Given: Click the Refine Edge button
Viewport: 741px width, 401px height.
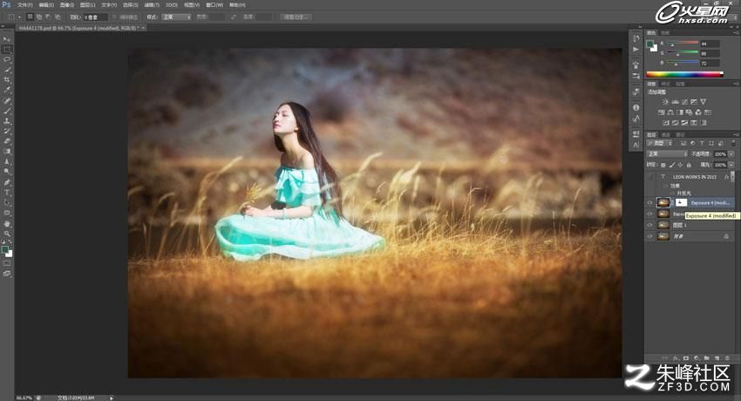Looking at the screenshot, I should click(295, 17).
